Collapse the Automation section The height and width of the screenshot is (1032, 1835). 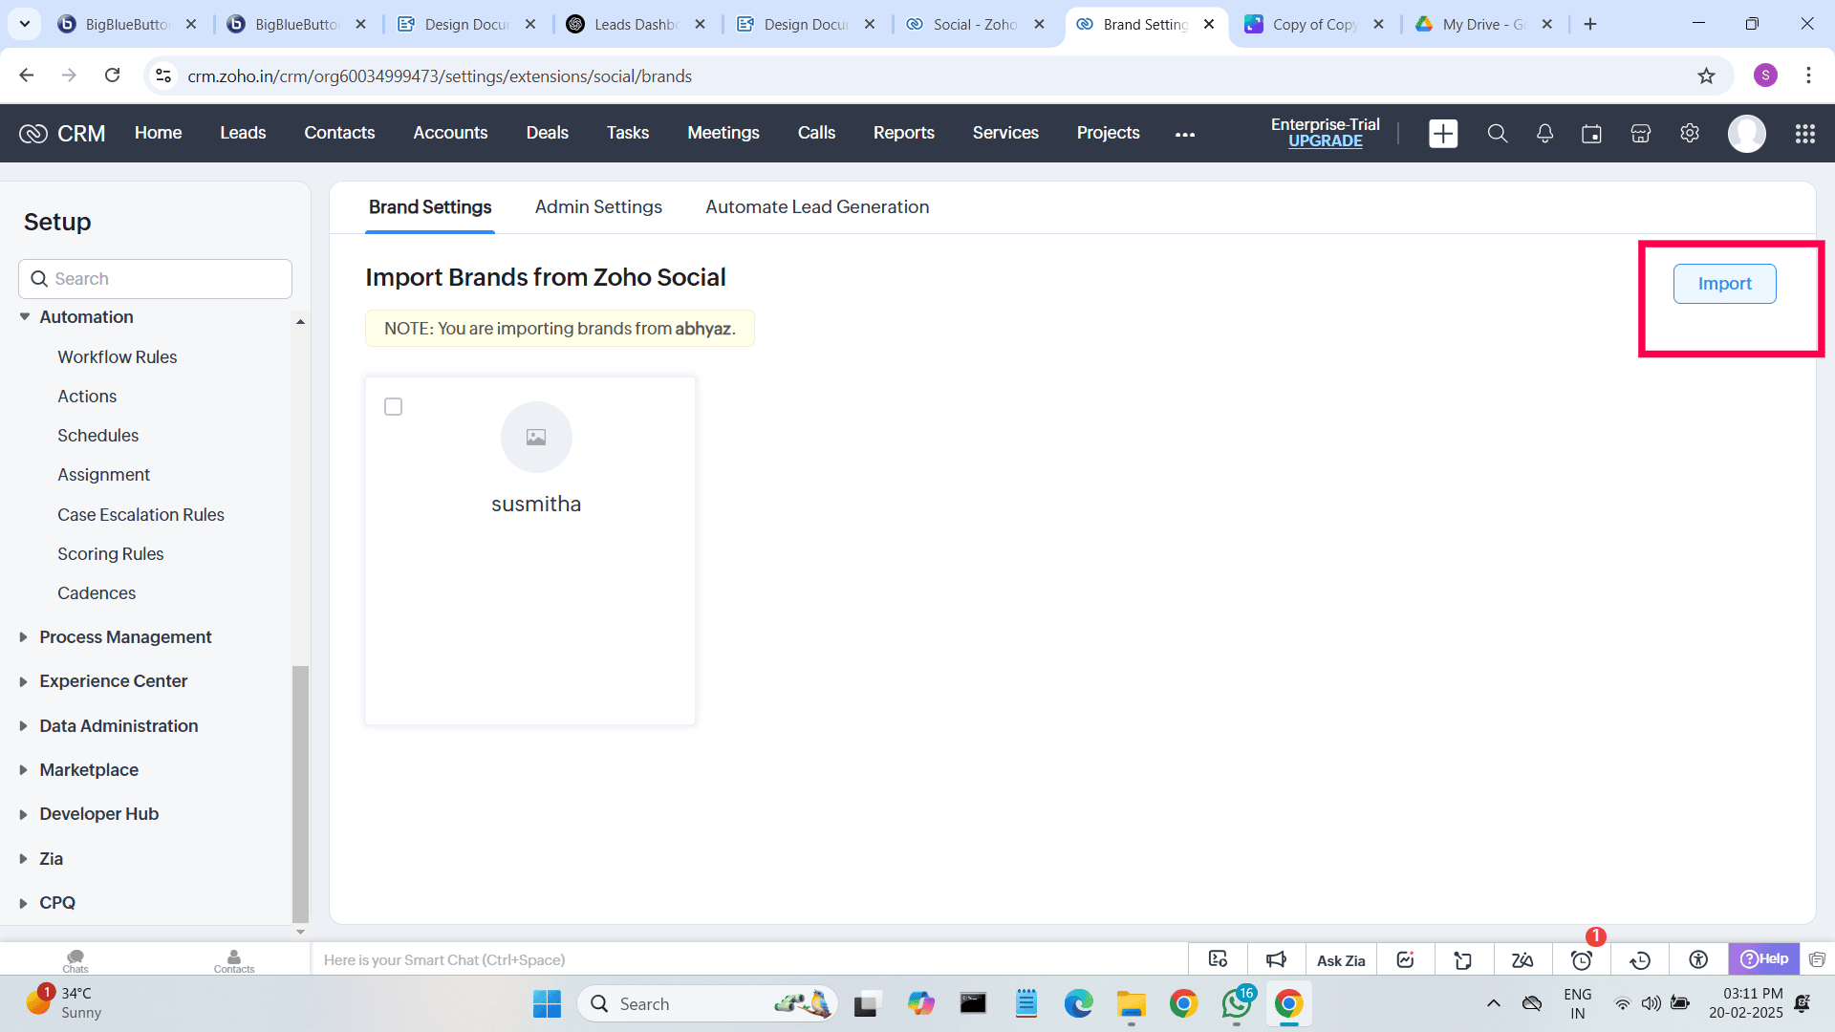(x=25, y=317)
